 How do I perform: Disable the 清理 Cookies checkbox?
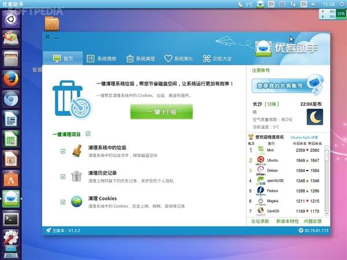pos(63,202)
